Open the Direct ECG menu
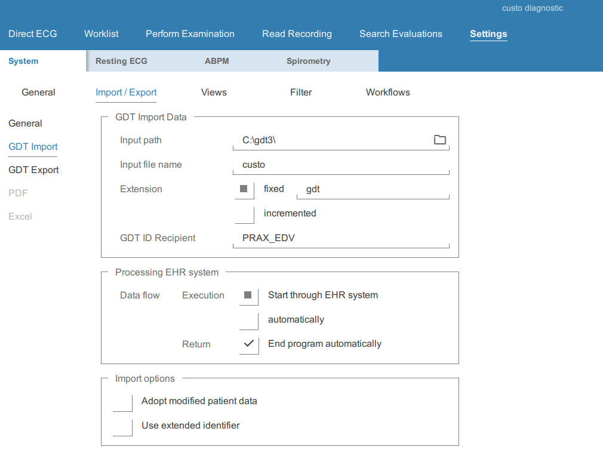603x465 pixels. [x=33, y=34]
